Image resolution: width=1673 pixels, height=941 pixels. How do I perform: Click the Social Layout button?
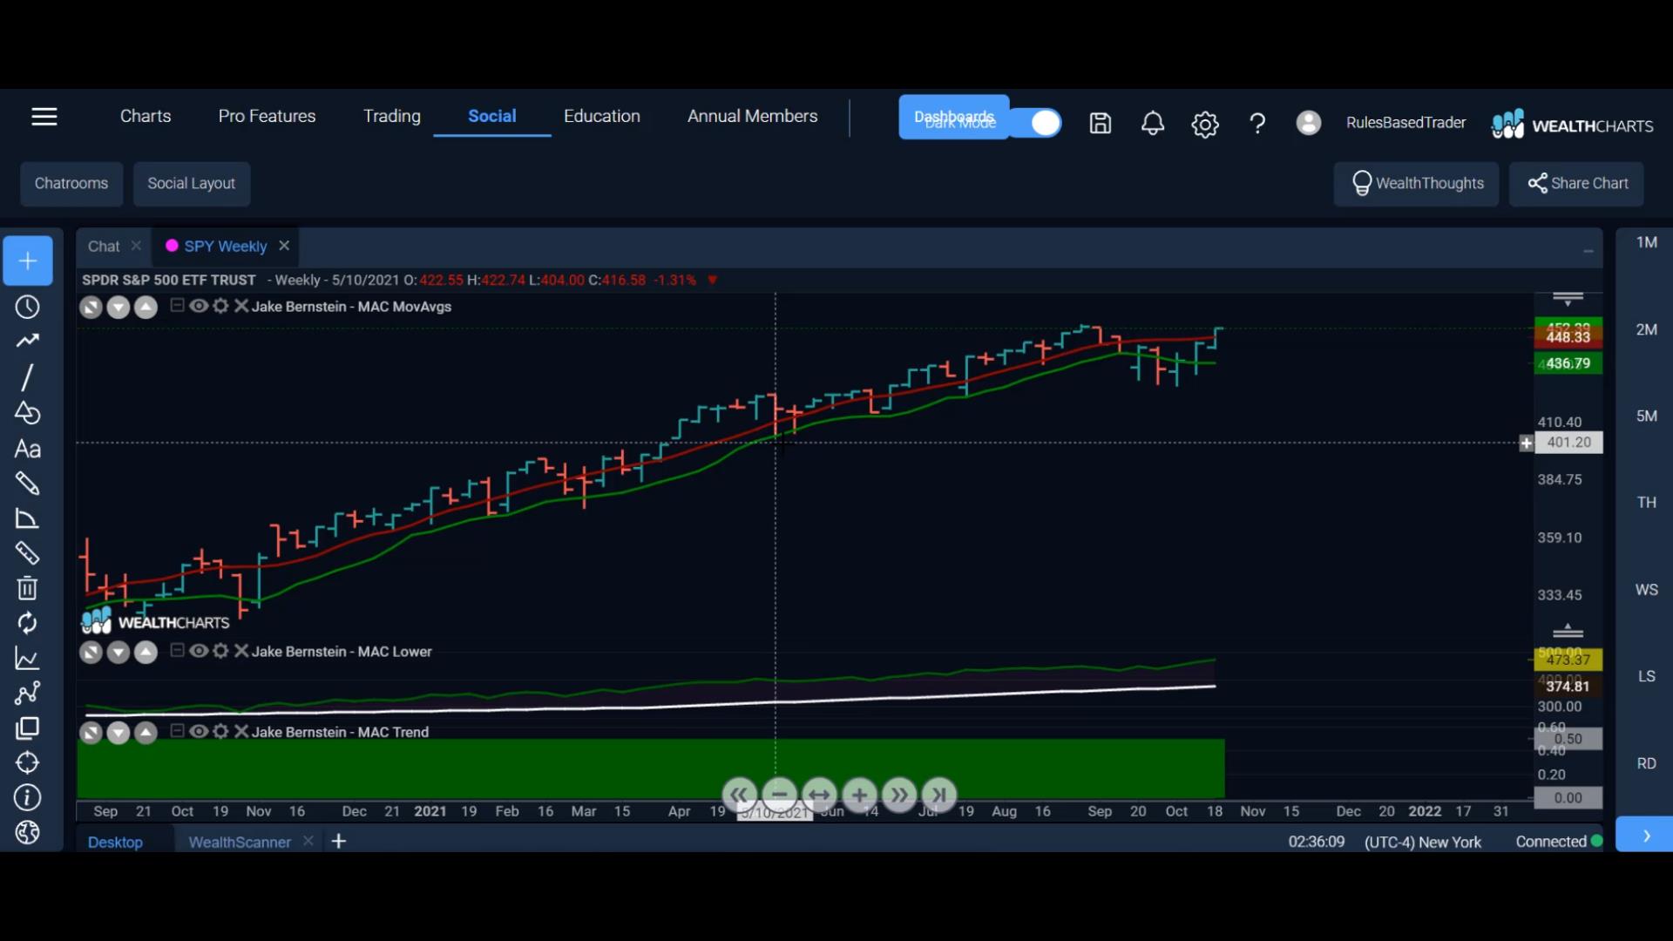(x=192, y=183)
